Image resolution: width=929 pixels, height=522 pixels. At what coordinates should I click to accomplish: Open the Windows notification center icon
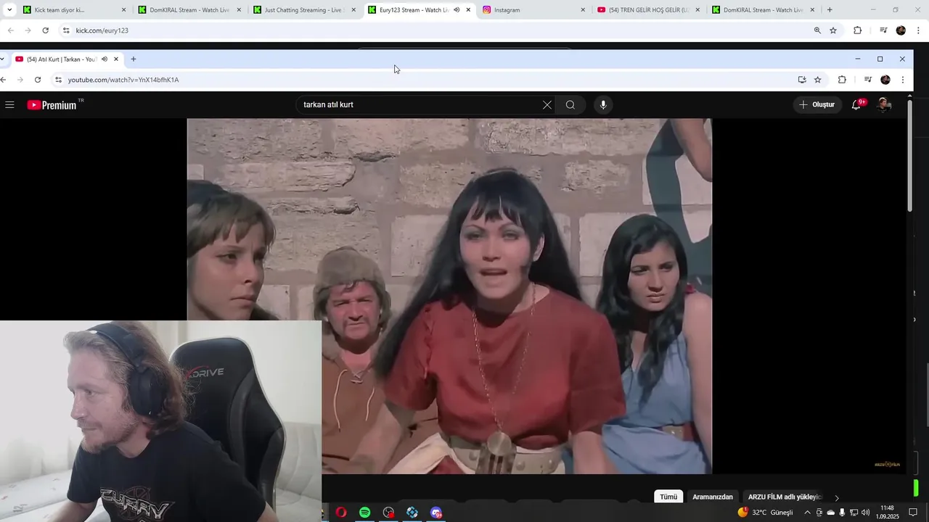click(913, 513)
